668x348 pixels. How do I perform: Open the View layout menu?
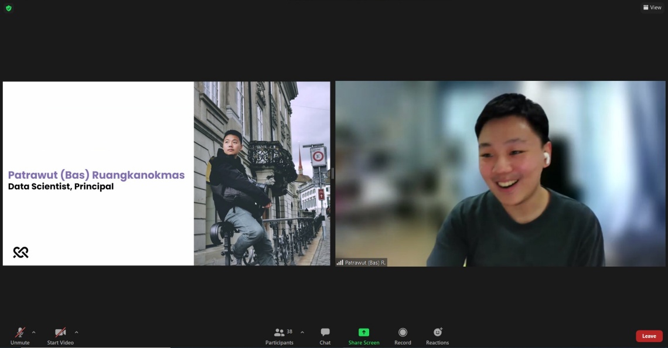(x=652, y=8)
